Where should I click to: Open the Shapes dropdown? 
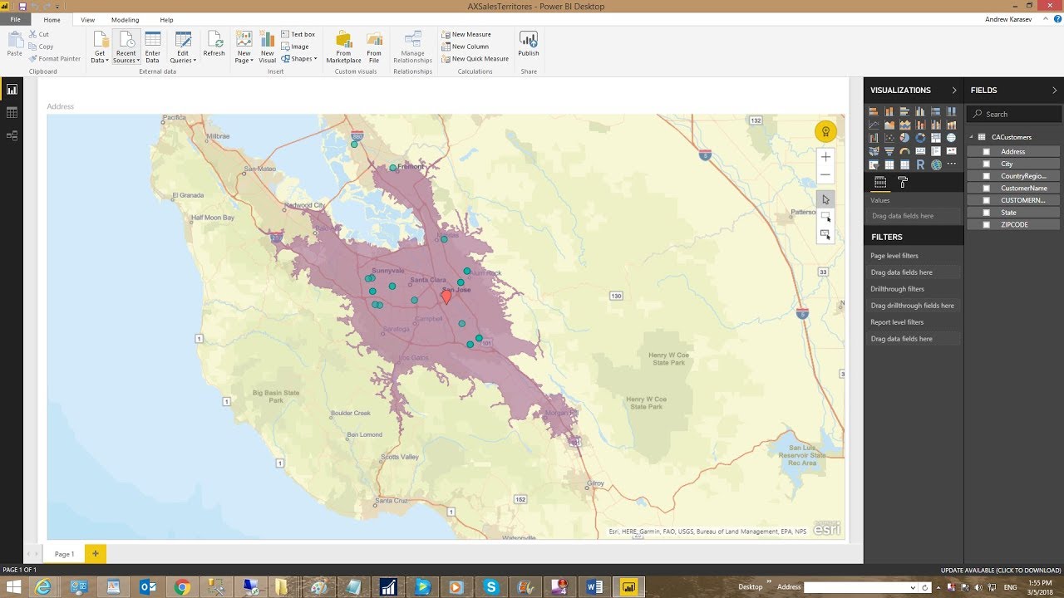click(x=299, y=59)
